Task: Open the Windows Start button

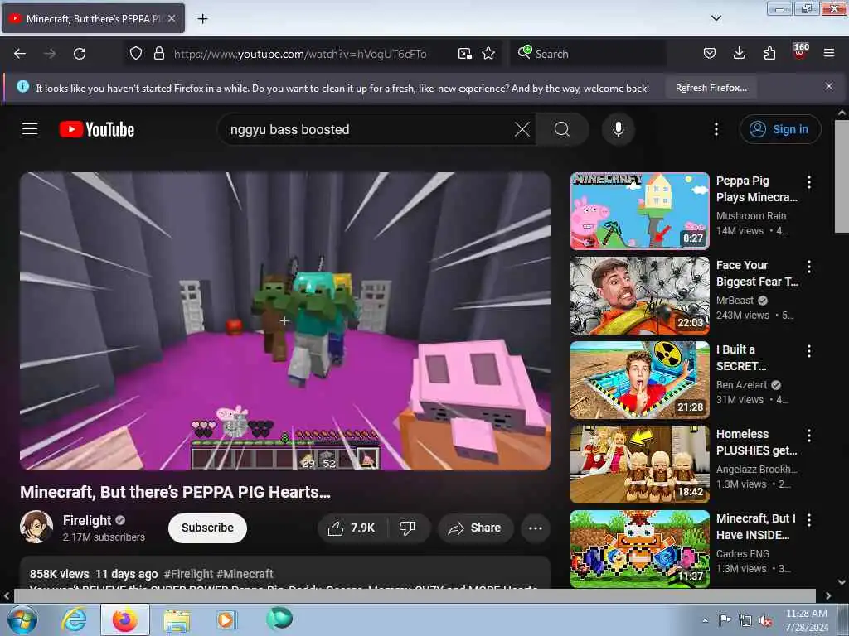Action: (x=22, y=619)
